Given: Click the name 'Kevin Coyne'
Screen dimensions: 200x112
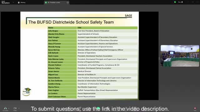Looking at the screenshot, I should point(53,56).
